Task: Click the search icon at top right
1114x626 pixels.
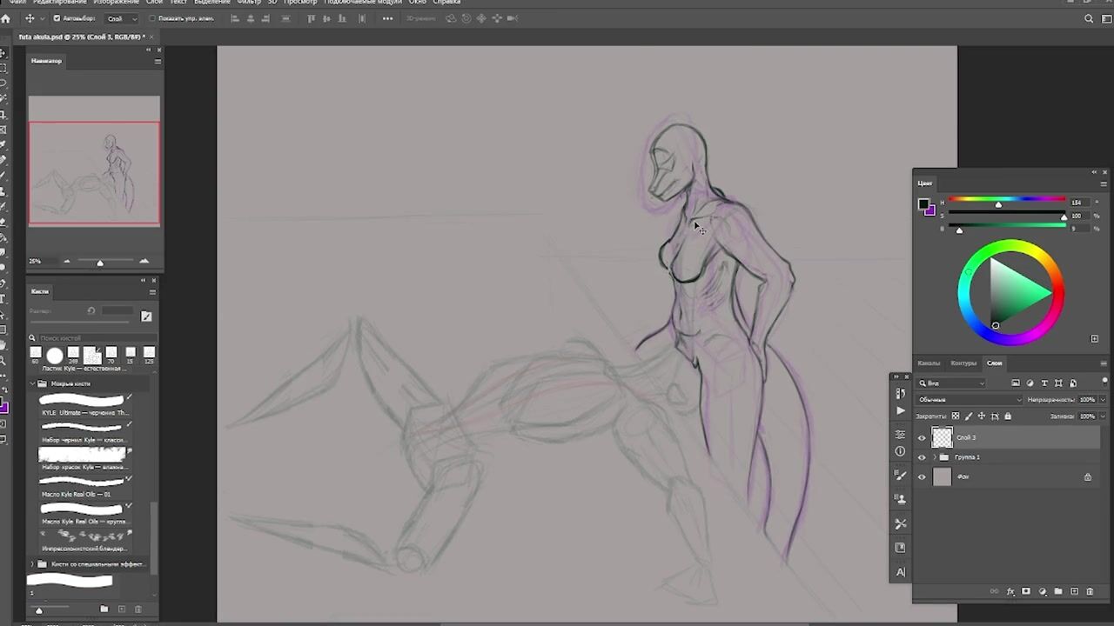Action: click(1089, 18)
